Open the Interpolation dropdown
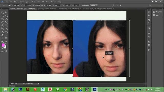164x92 pixels. click(x=94, y=5)
